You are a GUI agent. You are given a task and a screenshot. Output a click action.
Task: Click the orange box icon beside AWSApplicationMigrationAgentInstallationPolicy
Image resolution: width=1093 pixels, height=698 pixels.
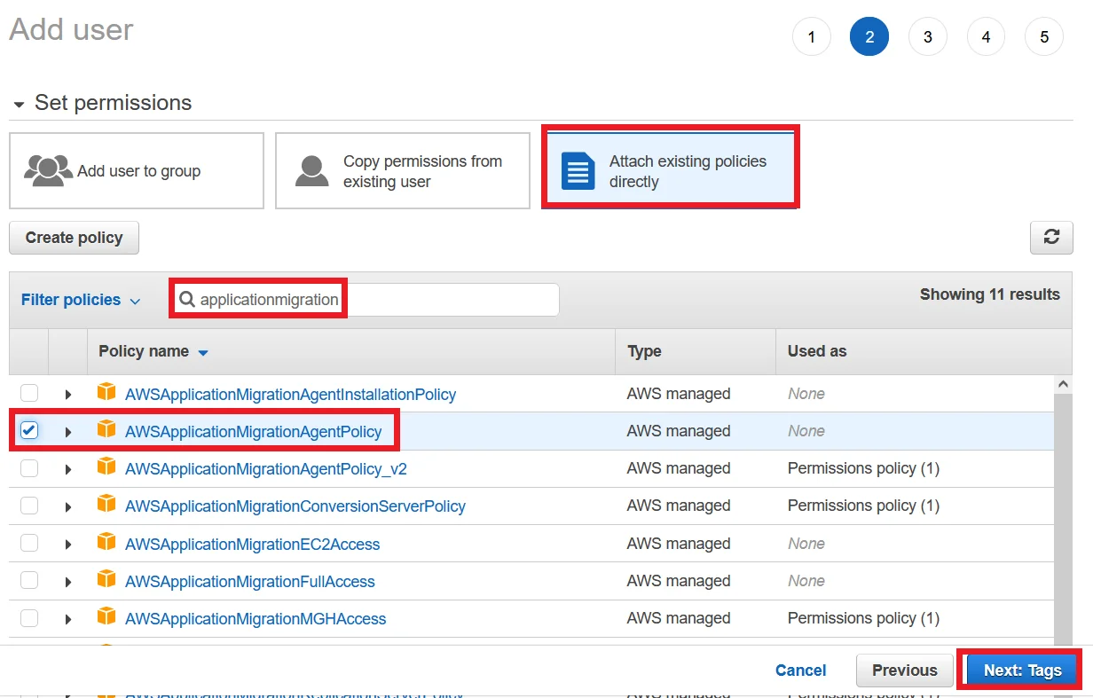point(106,392)
